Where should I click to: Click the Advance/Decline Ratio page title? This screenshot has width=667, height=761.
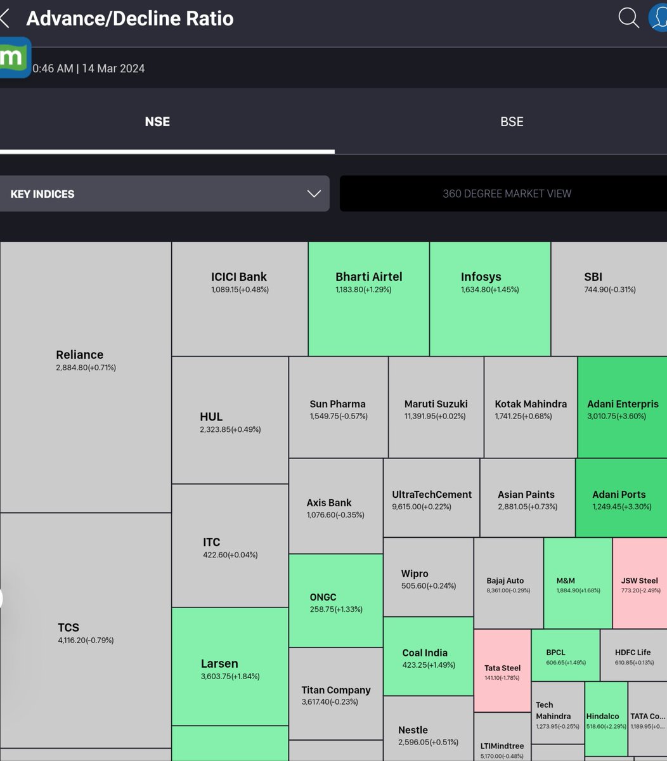(130, 18)
